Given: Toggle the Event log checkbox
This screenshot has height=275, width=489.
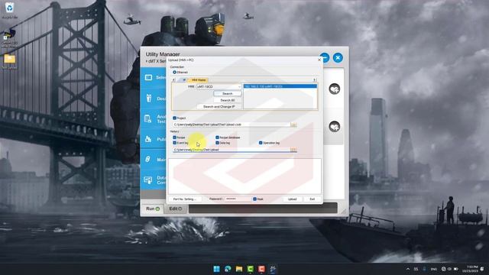Looking at the screenshot, I should [175, 143].
